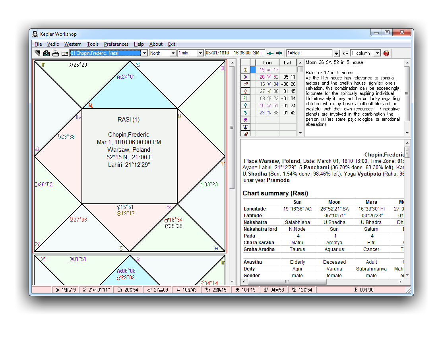Click the Chara karaka row label
Viewport: 442px width, 340px height.
pyautogui.click(x=259, y=243)
